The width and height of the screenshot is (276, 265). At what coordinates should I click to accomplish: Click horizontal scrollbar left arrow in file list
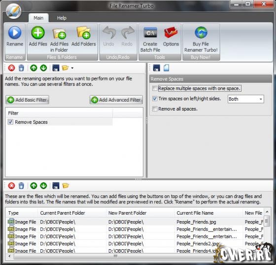pos(9,256)
